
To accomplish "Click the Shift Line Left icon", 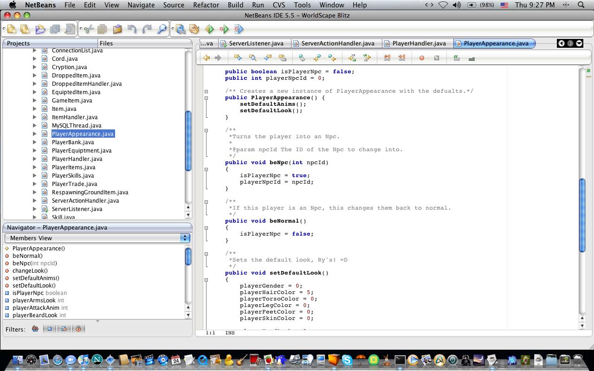I will pyautogui.click(x=387, y=58).
